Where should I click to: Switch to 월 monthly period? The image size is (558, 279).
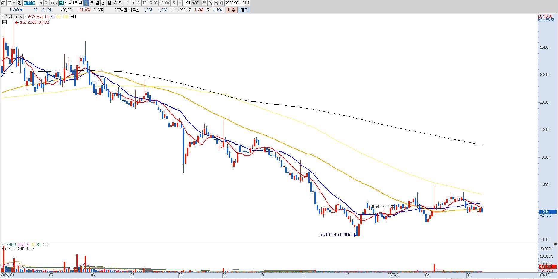[98, 3]
